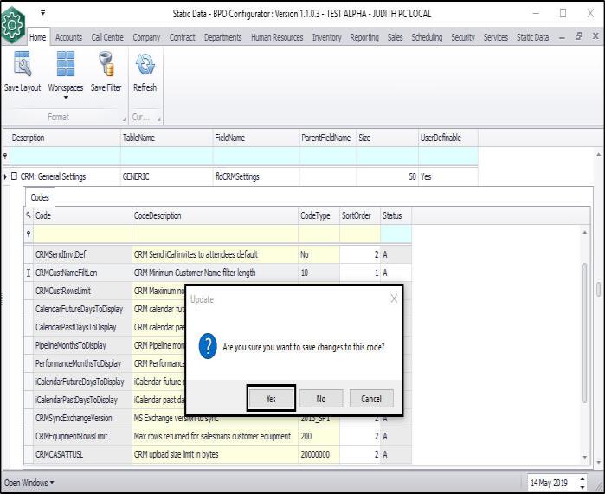Select the CRMCustNameFiltLen code cell
Image resolution: width=605 pixels, height=494 pixels.
tap(82, 273)
